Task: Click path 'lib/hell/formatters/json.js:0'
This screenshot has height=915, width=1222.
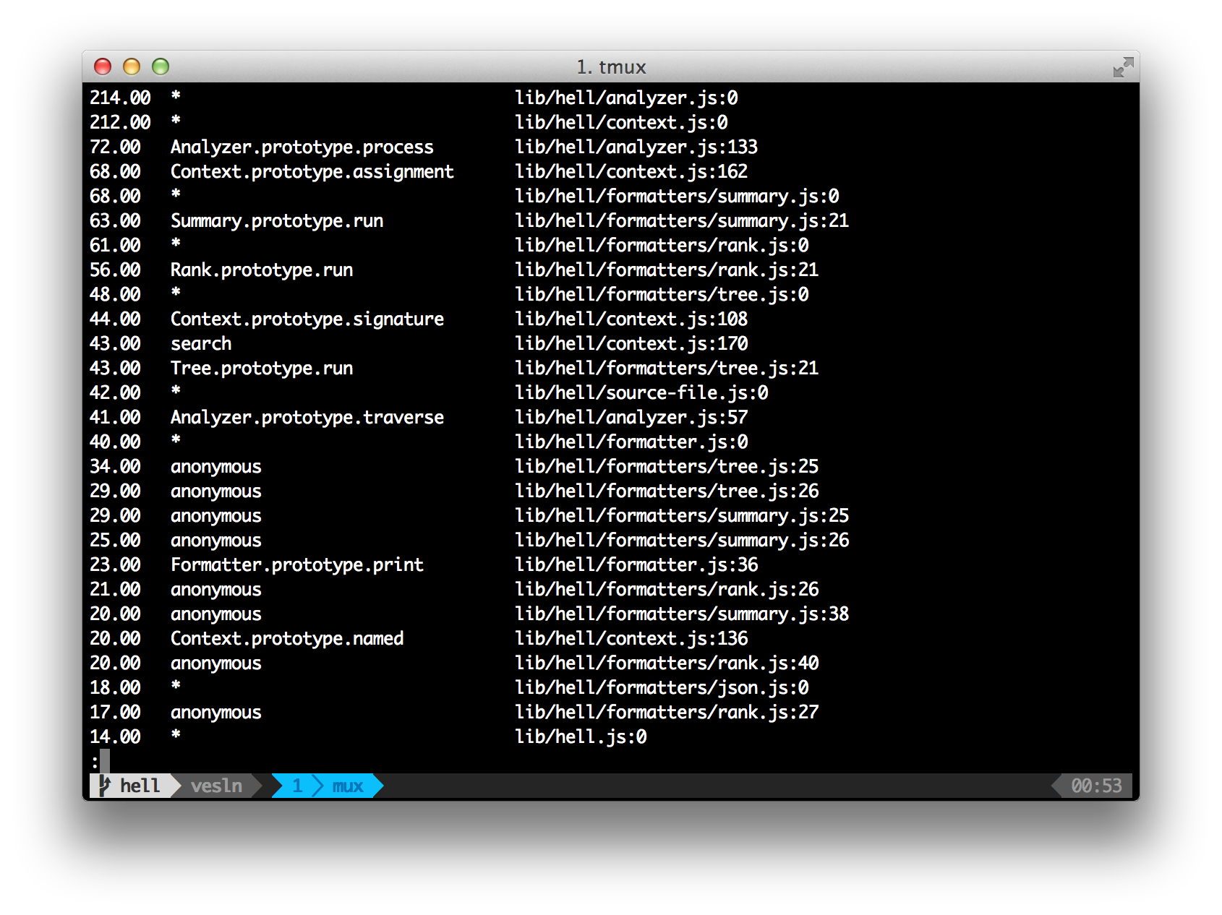Action: pos(662,687)
